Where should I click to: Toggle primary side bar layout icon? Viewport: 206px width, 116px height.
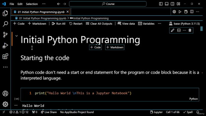tap(161, 4)
